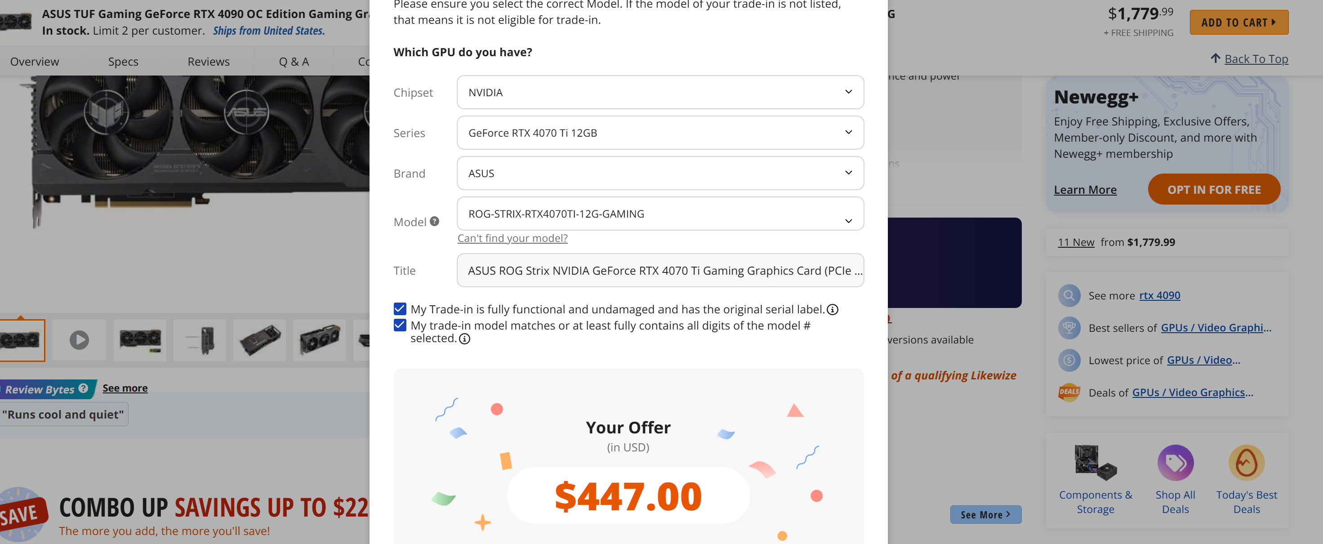The width and height of the screenshot is (1323, 544).
Task: Click Today's Best Deals egg icon
Action: click(x=1246, y=463)
